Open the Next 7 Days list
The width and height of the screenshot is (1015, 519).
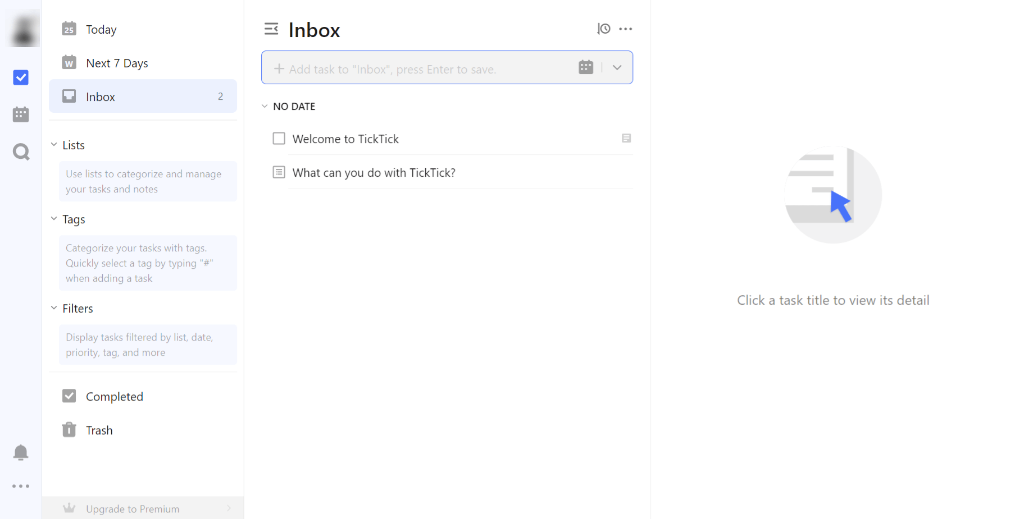coord(143,63)
